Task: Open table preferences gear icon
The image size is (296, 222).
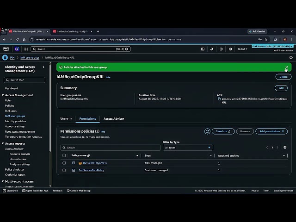Action: (x=285, y=147)
